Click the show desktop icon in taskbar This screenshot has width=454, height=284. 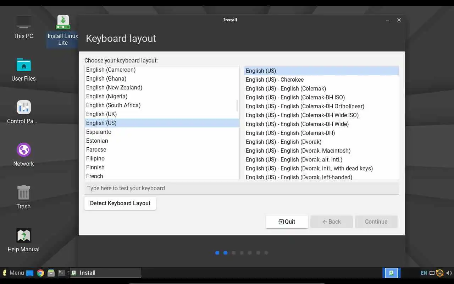coord(30,273)
